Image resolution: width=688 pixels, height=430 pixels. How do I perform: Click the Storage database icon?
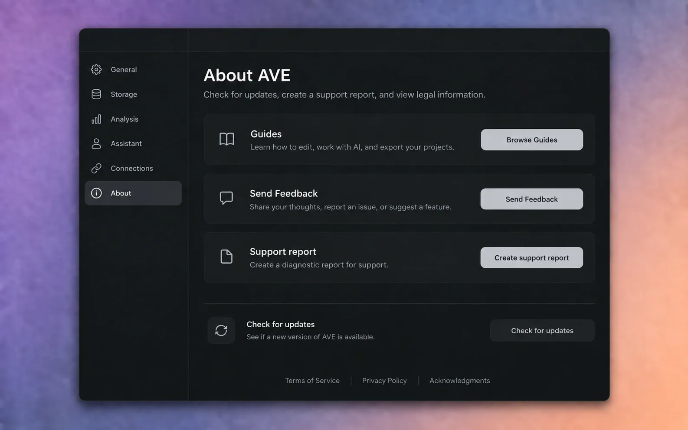pos(96,94)
